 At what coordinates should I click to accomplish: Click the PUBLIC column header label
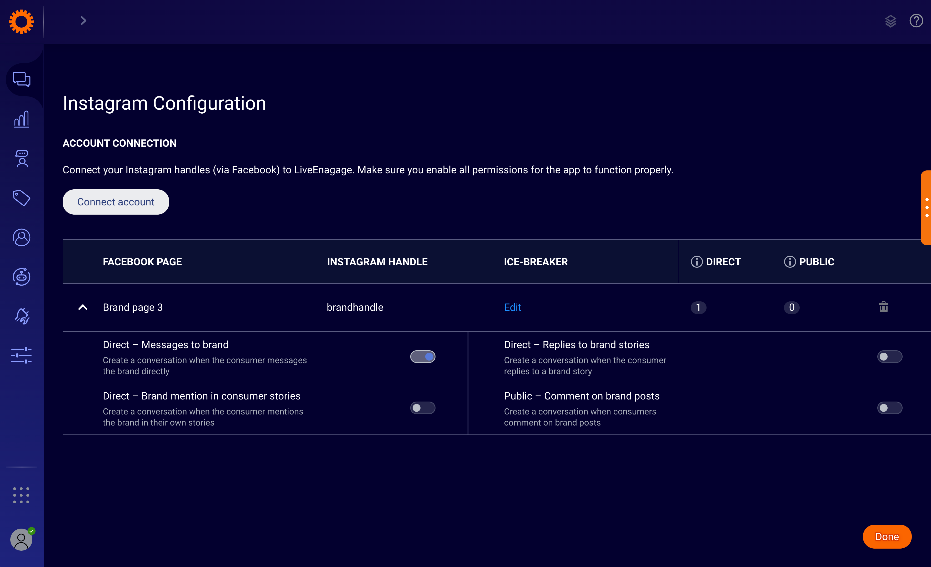(817, 262)
